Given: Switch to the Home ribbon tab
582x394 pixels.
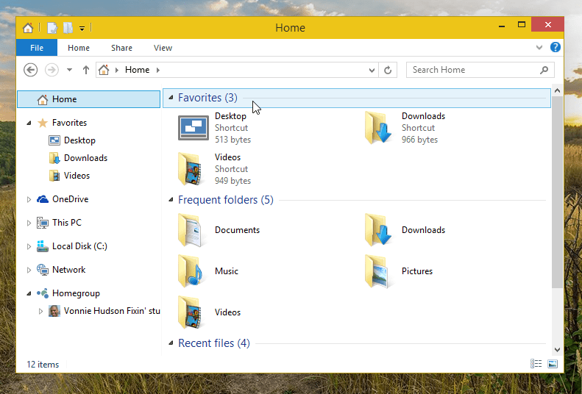Looking at the screenshot, I should pos(79,48).
